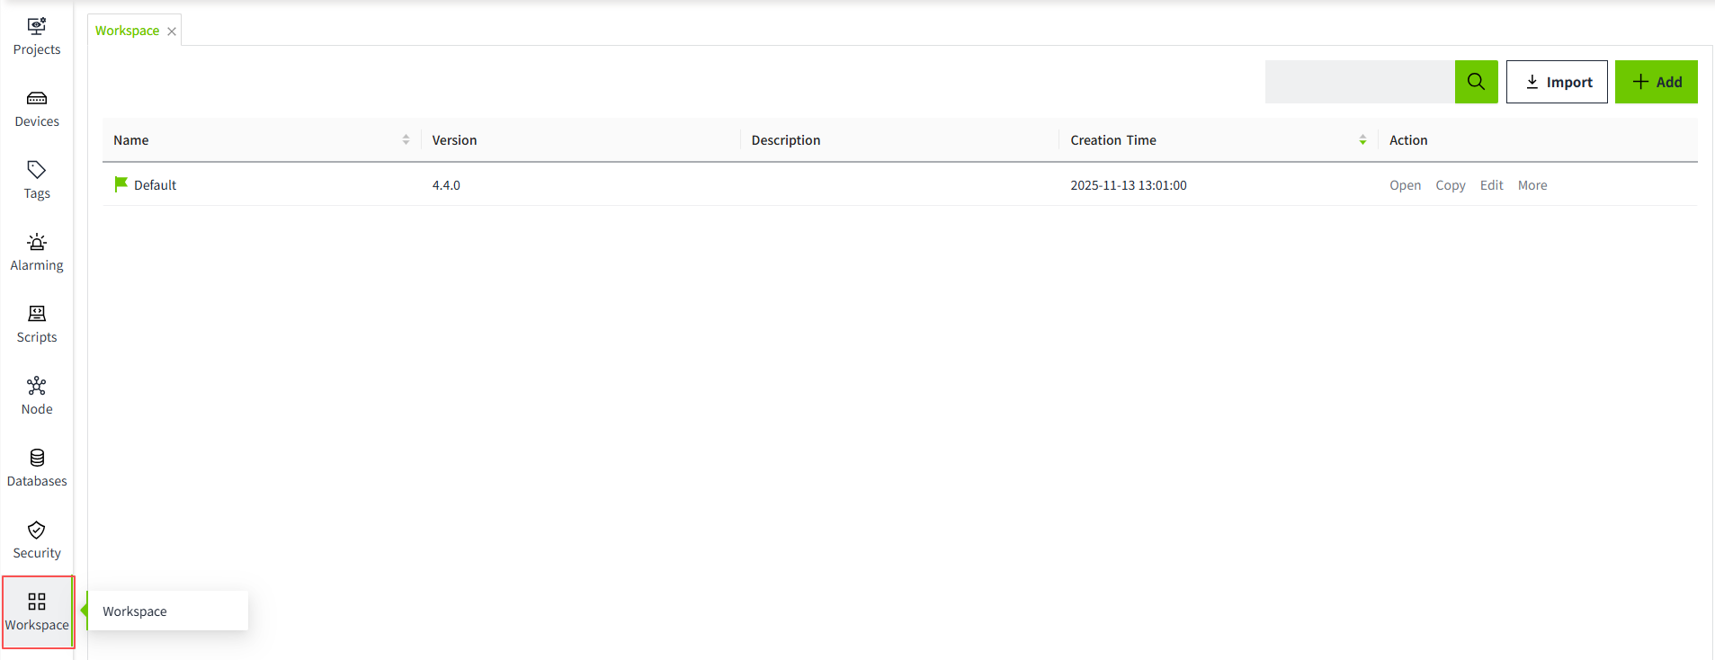Image resolution: width=1715 pixels, height=660 pixels.
Task: Open the Alarming sidebar section
Action: point(37,253)
